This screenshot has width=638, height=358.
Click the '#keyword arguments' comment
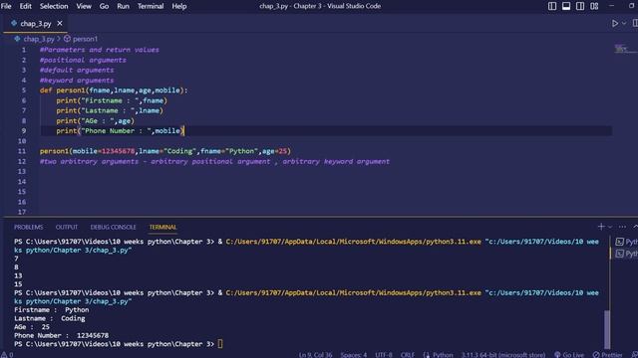[x=77, y=80]
